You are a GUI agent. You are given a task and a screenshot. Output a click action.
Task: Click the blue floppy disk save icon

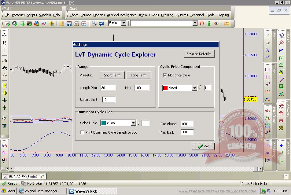coord(69,23)
